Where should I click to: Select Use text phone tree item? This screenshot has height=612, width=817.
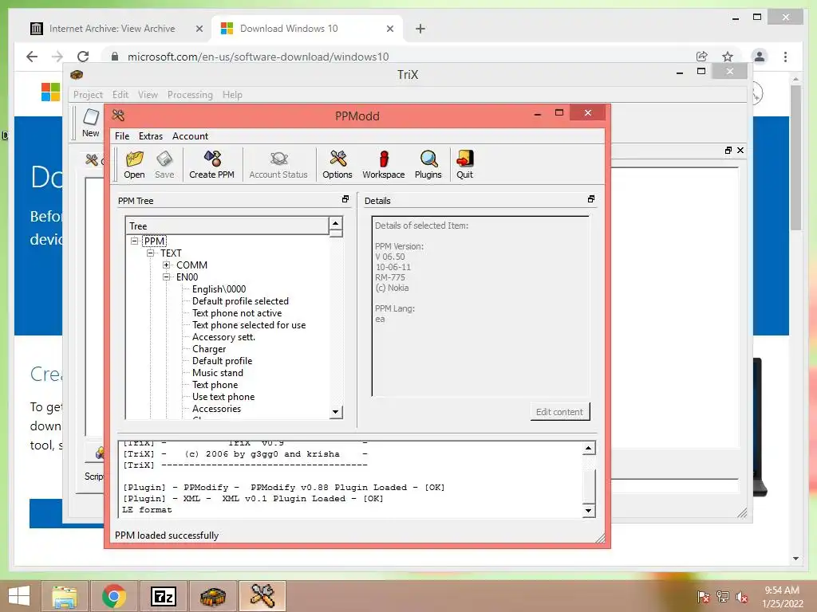point(223,397)
